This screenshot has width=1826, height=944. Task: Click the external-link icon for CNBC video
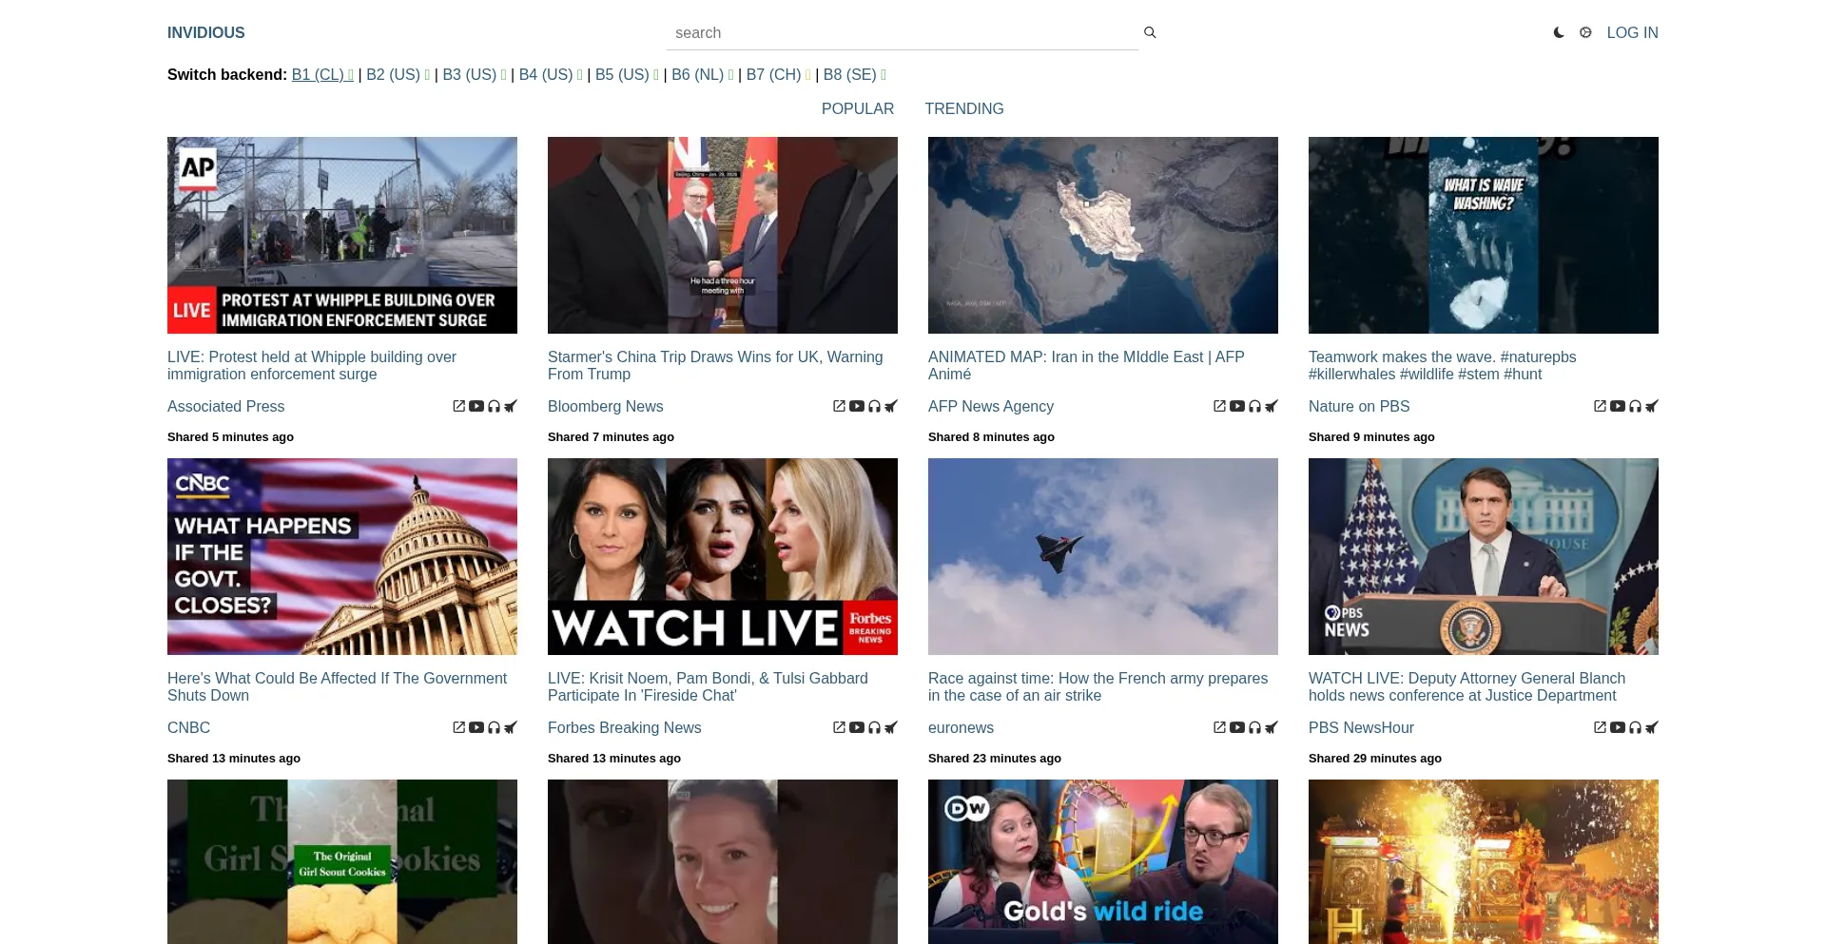pos(459,727)
